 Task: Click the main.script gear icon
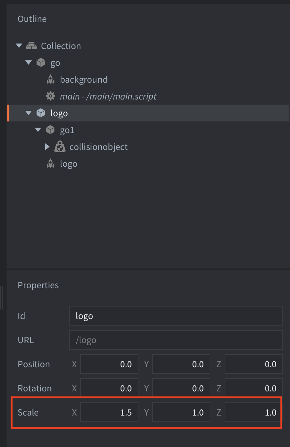50,96
